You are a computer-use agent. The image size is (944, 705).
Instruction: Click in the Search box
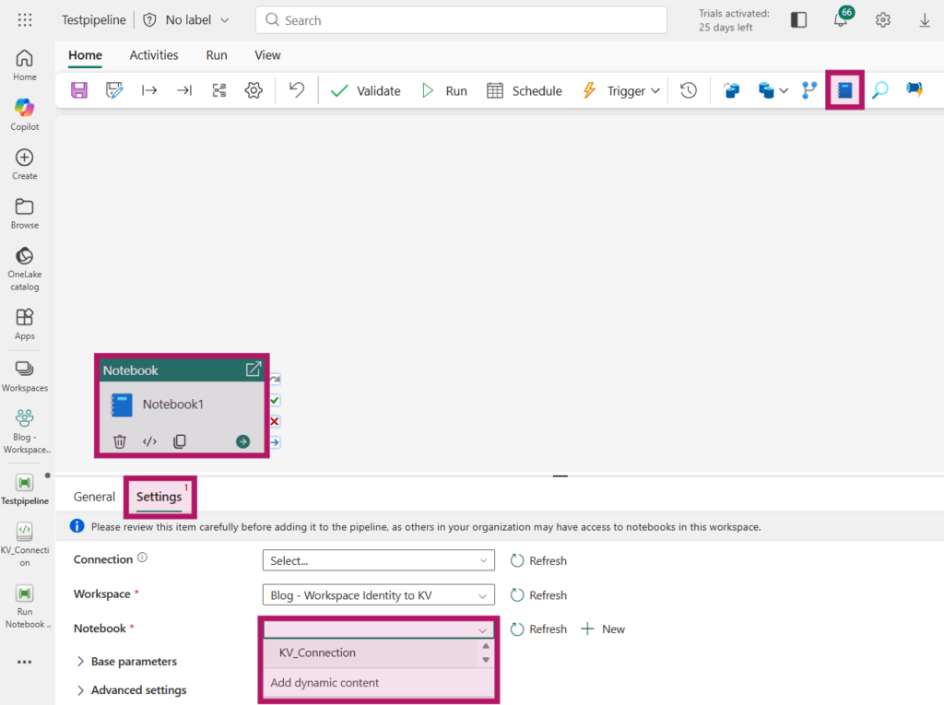[461, 20]
